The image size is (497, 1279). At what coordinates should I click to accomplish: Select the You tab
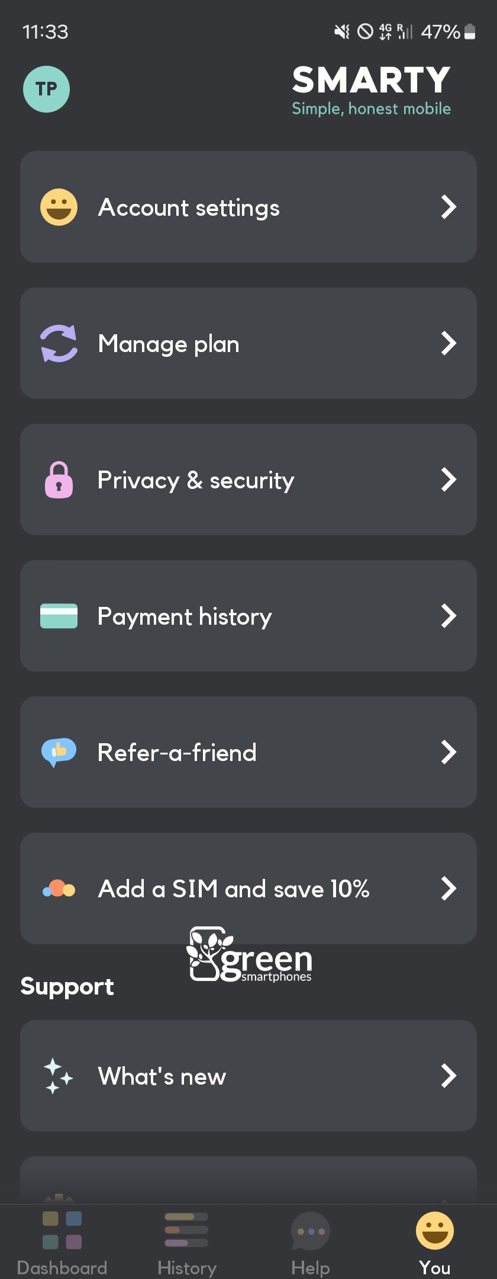(435, 1242)
